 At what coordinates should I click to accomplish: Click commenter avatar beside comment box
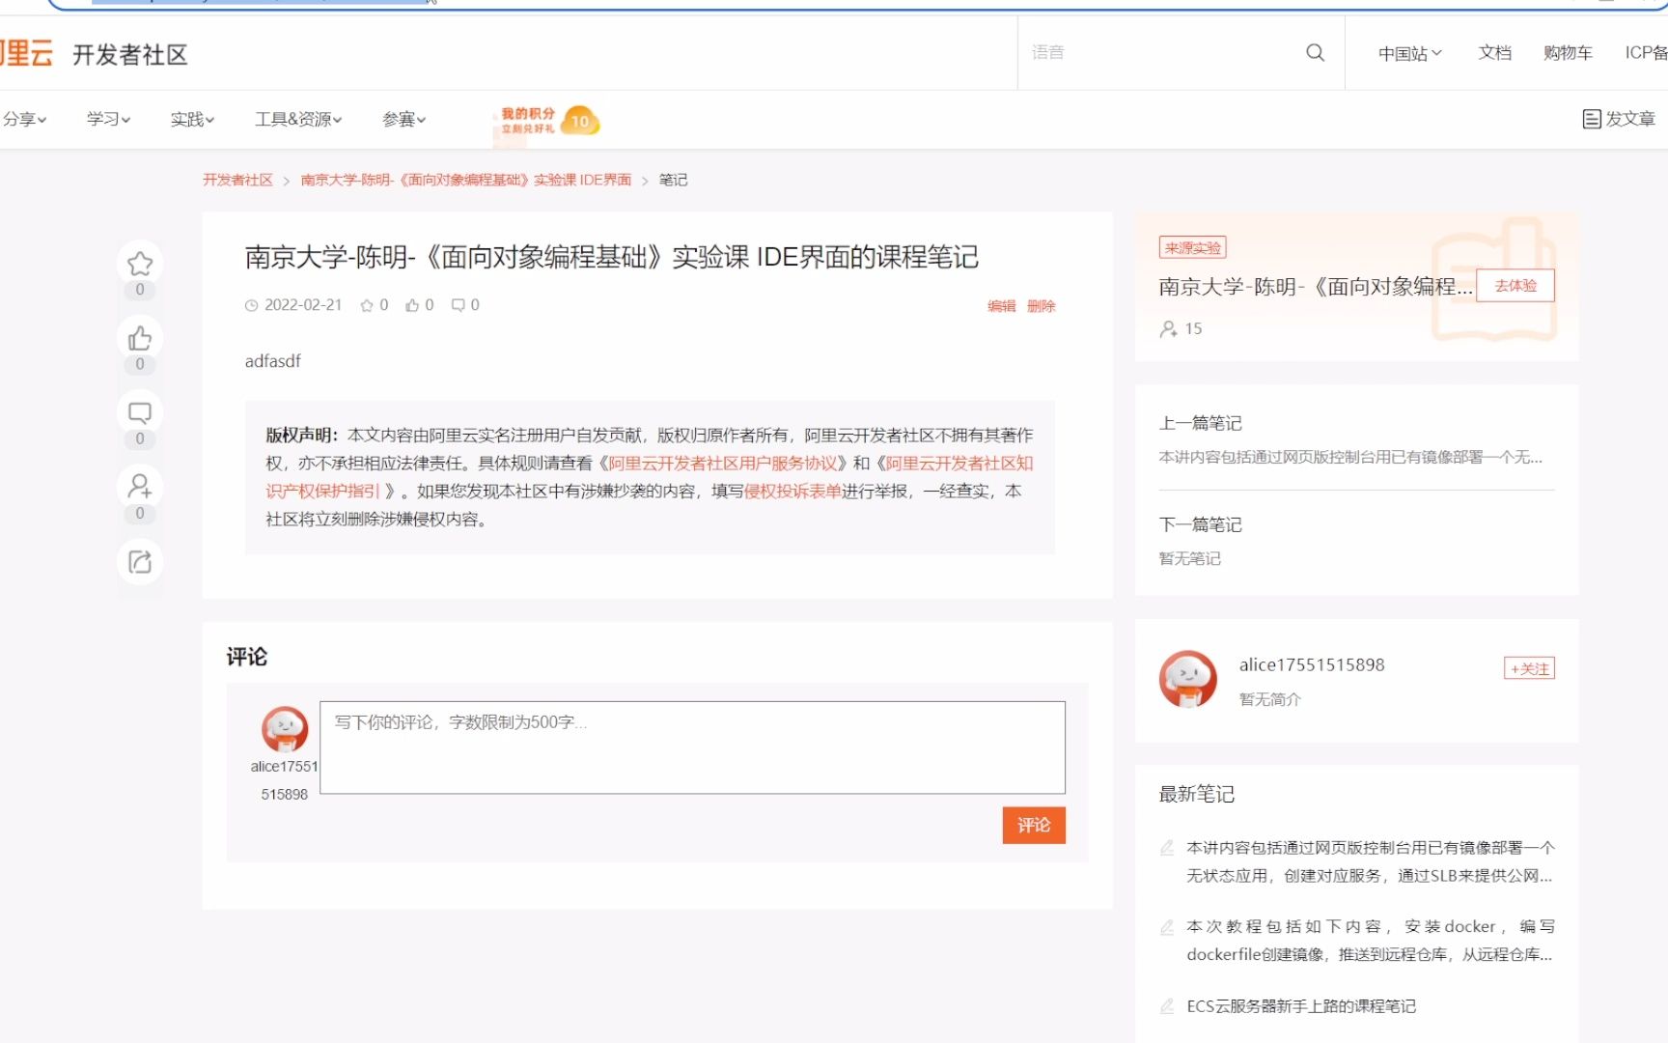285,729
